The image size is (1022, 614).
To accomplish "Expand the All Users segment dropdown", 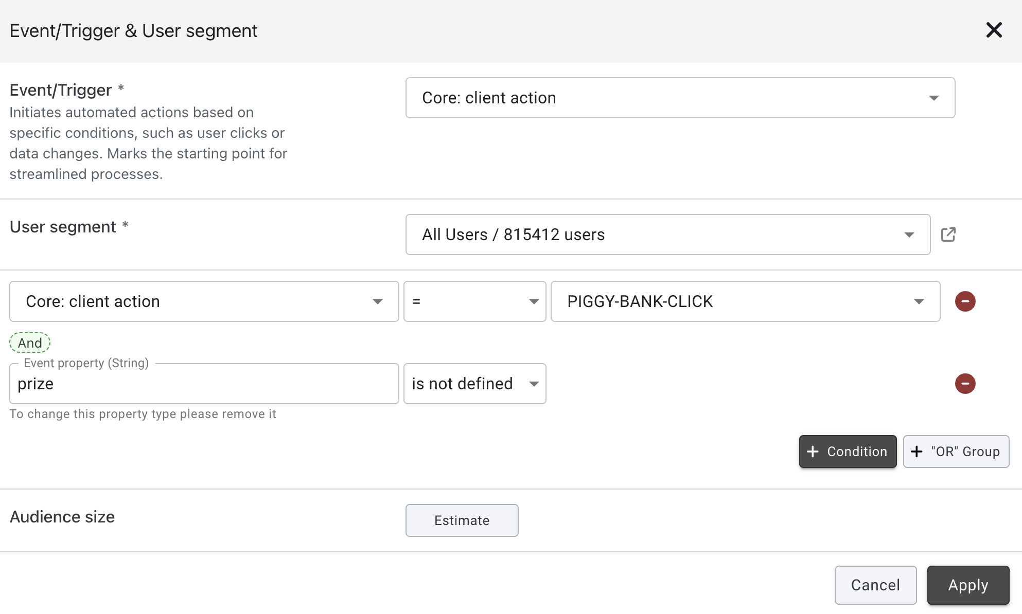I will tap(667, 234).
